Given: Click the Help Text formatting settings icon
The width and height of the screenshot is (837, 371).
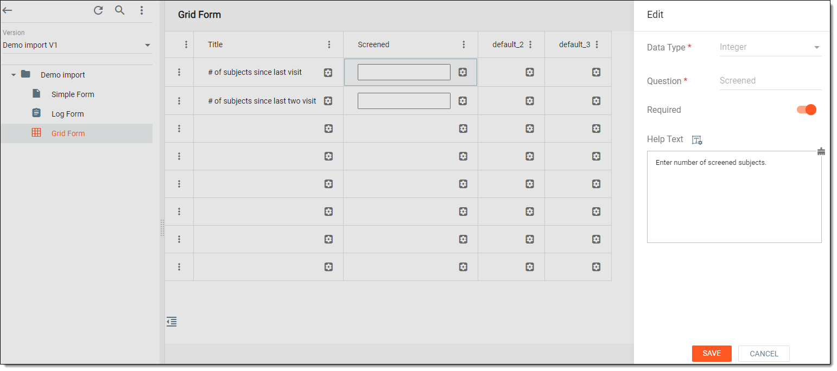Looking at the screenshot, I should [697, 140].
